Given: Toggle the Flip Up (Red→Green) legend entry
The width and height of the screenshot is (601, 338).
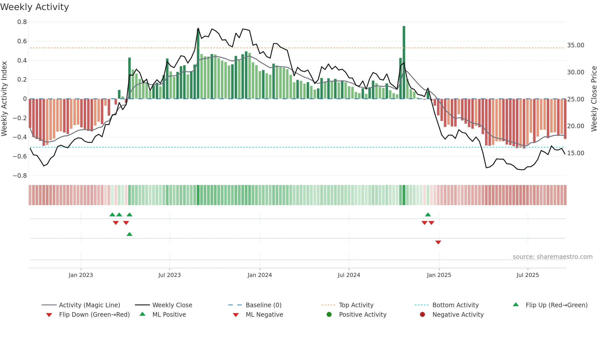Looking at the screenshot, I should click(x=550, y=305).
